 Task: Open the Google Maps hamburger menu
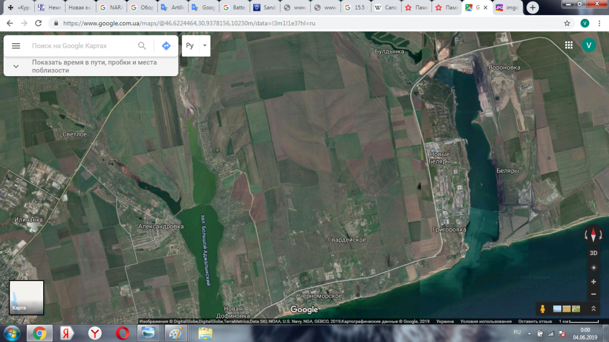coord(16,46)
